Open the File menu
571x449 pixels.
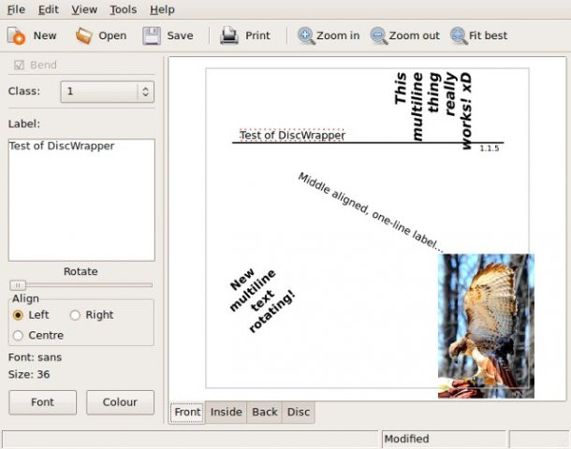[16, 9]
